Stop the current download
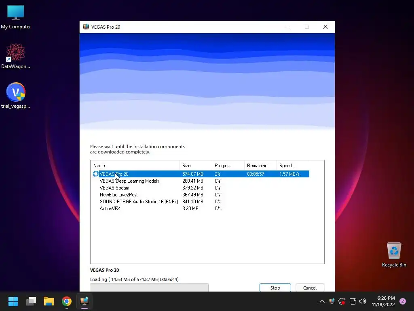Viewport: 414px width, 311px height. tap(275, 288)
